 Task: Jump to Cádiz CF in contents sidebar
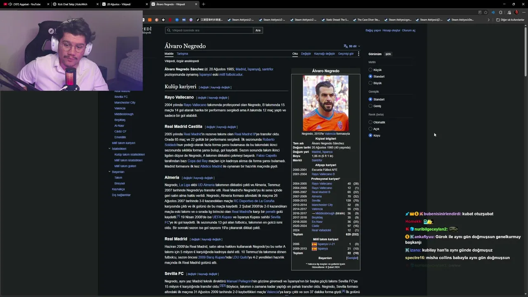(120, 132)
